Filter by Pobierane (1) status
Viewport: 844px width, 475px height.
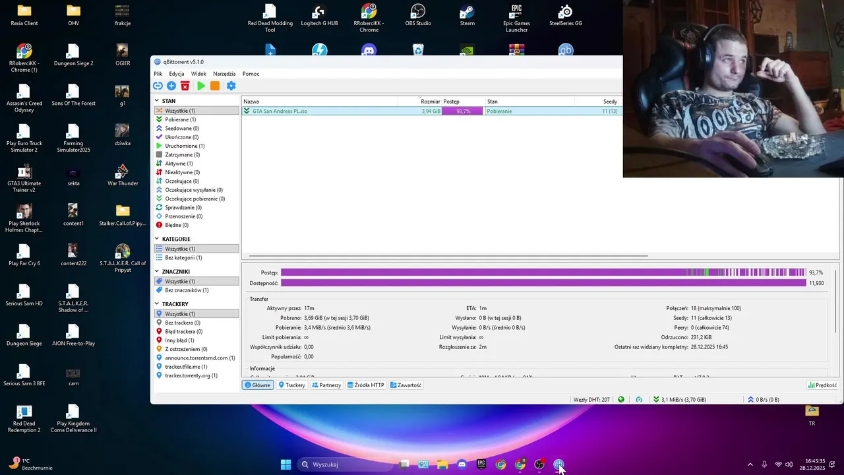click(x=196, y=119)
